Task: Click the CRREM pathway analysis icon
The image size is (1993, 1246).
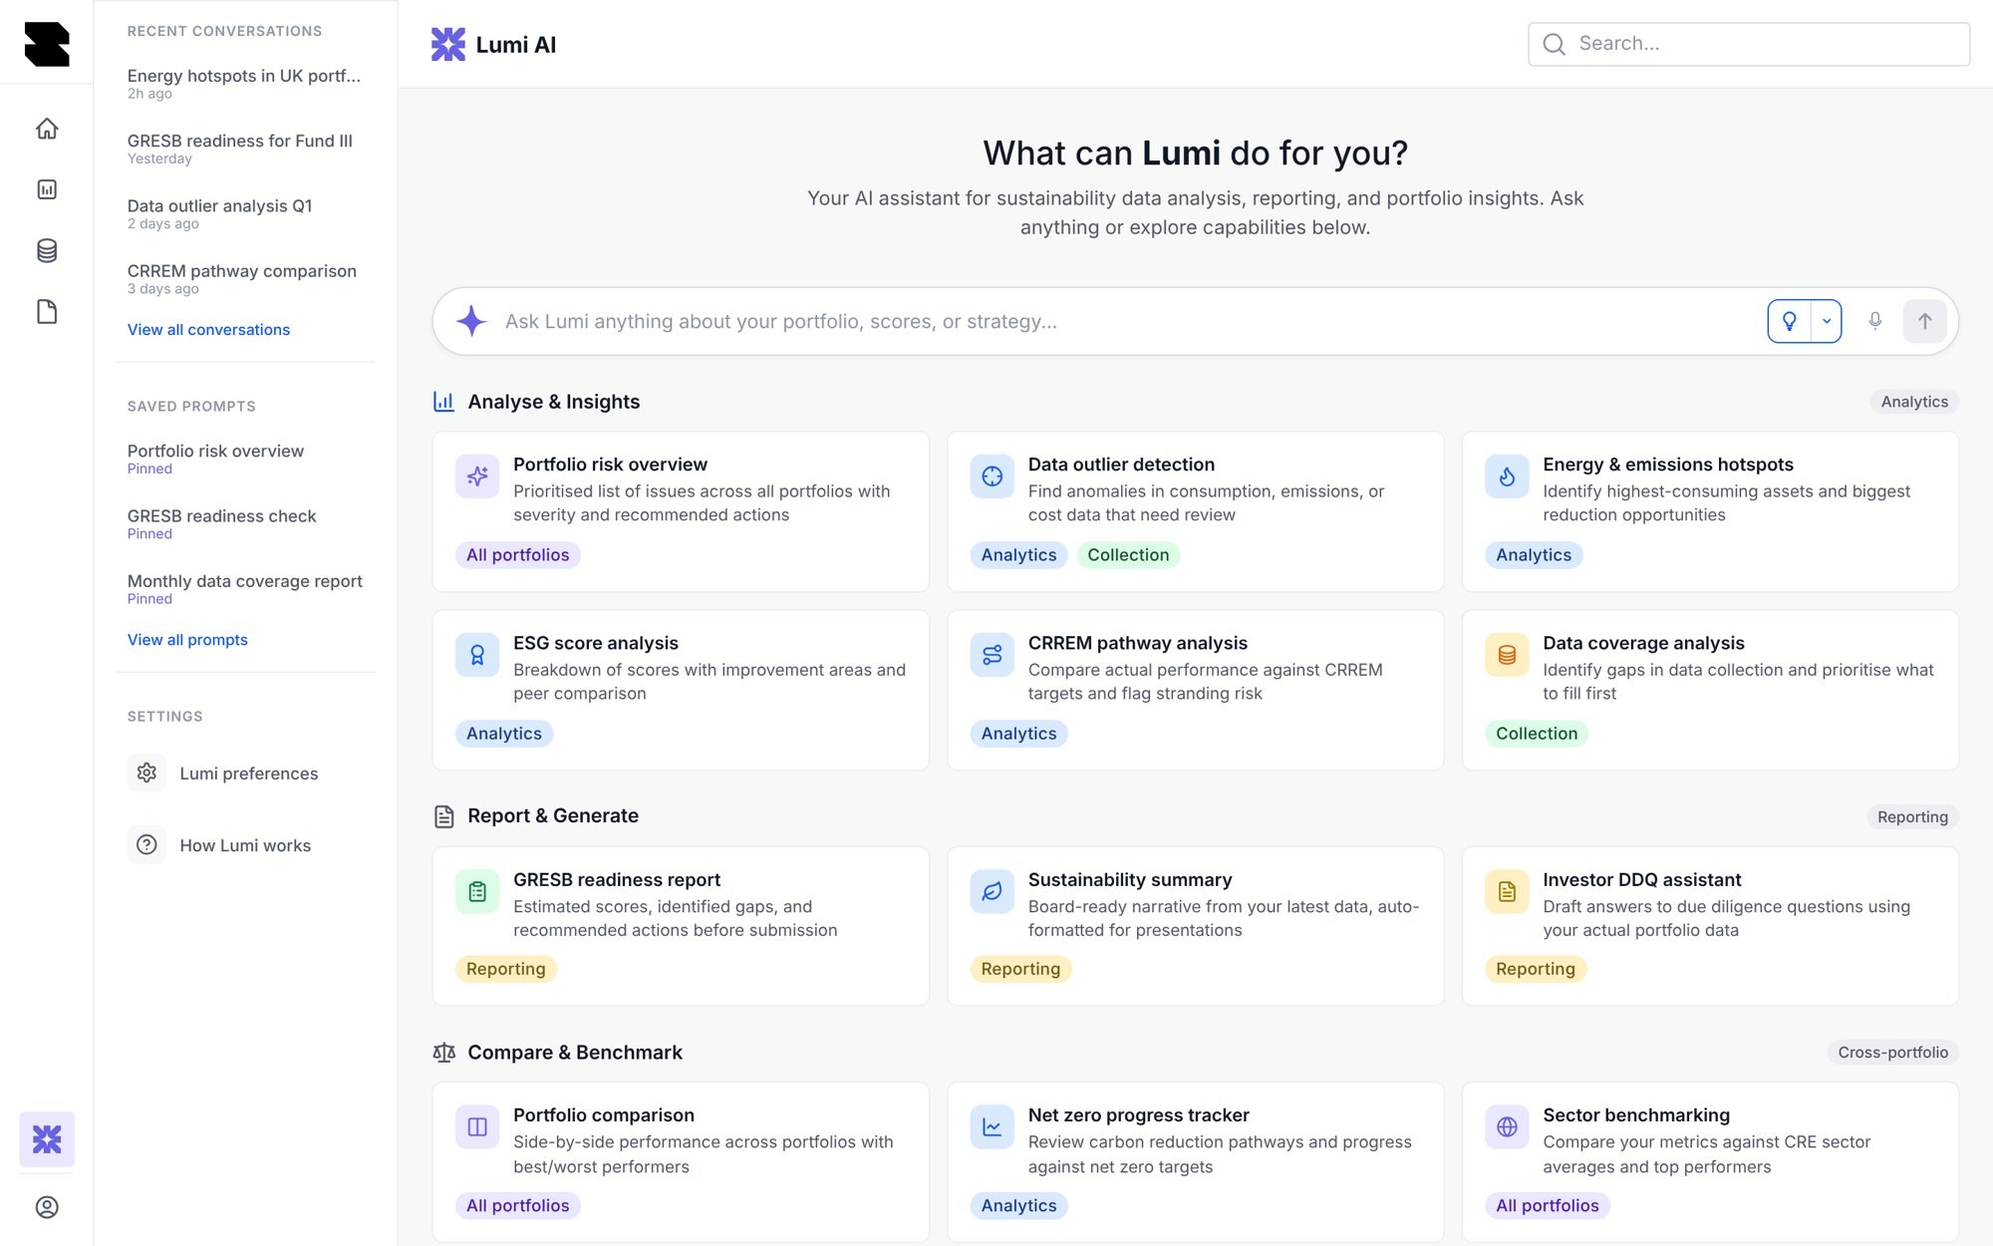Action: point(992,655)
